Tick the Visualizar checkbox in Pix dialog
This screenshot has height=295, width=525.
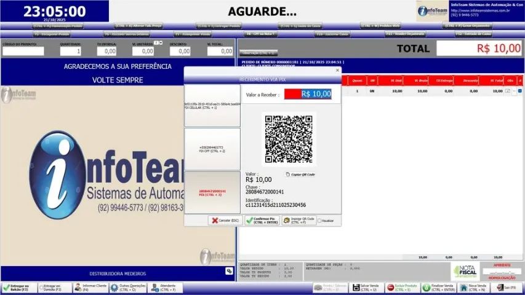(x=319, y=221)
